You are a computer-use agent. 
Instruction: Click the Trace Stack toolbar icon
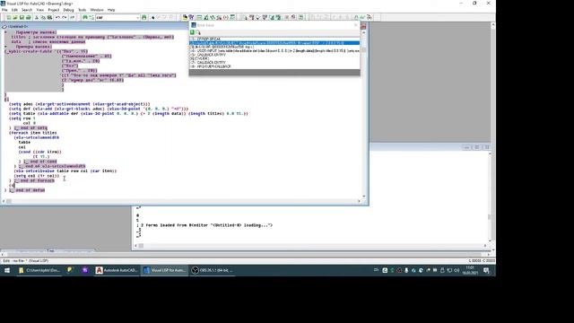pyautogui.click(x=213, y=17)
